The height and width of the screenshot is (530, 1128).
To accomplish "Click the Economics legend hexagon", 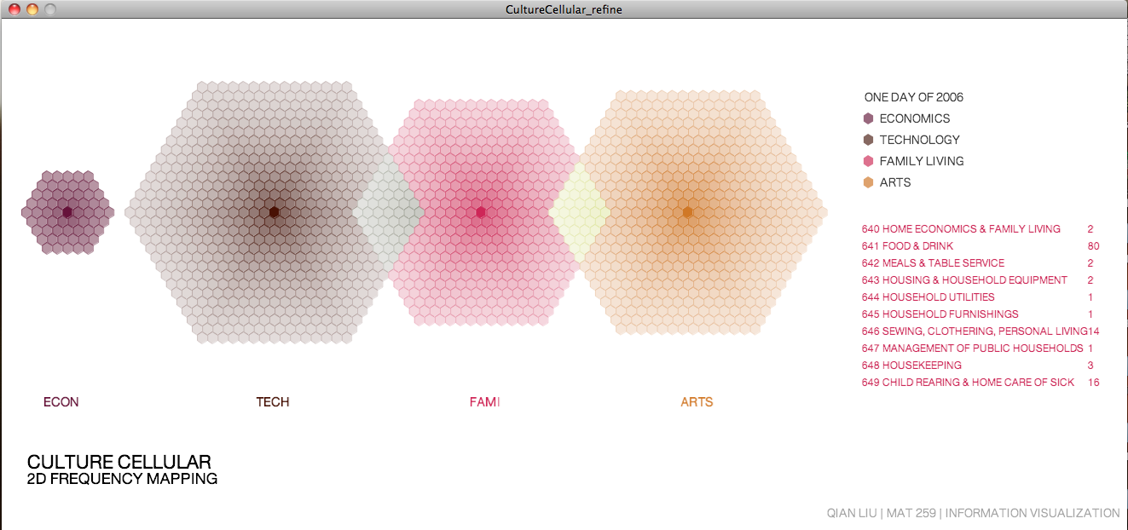I will pos(868,118).
